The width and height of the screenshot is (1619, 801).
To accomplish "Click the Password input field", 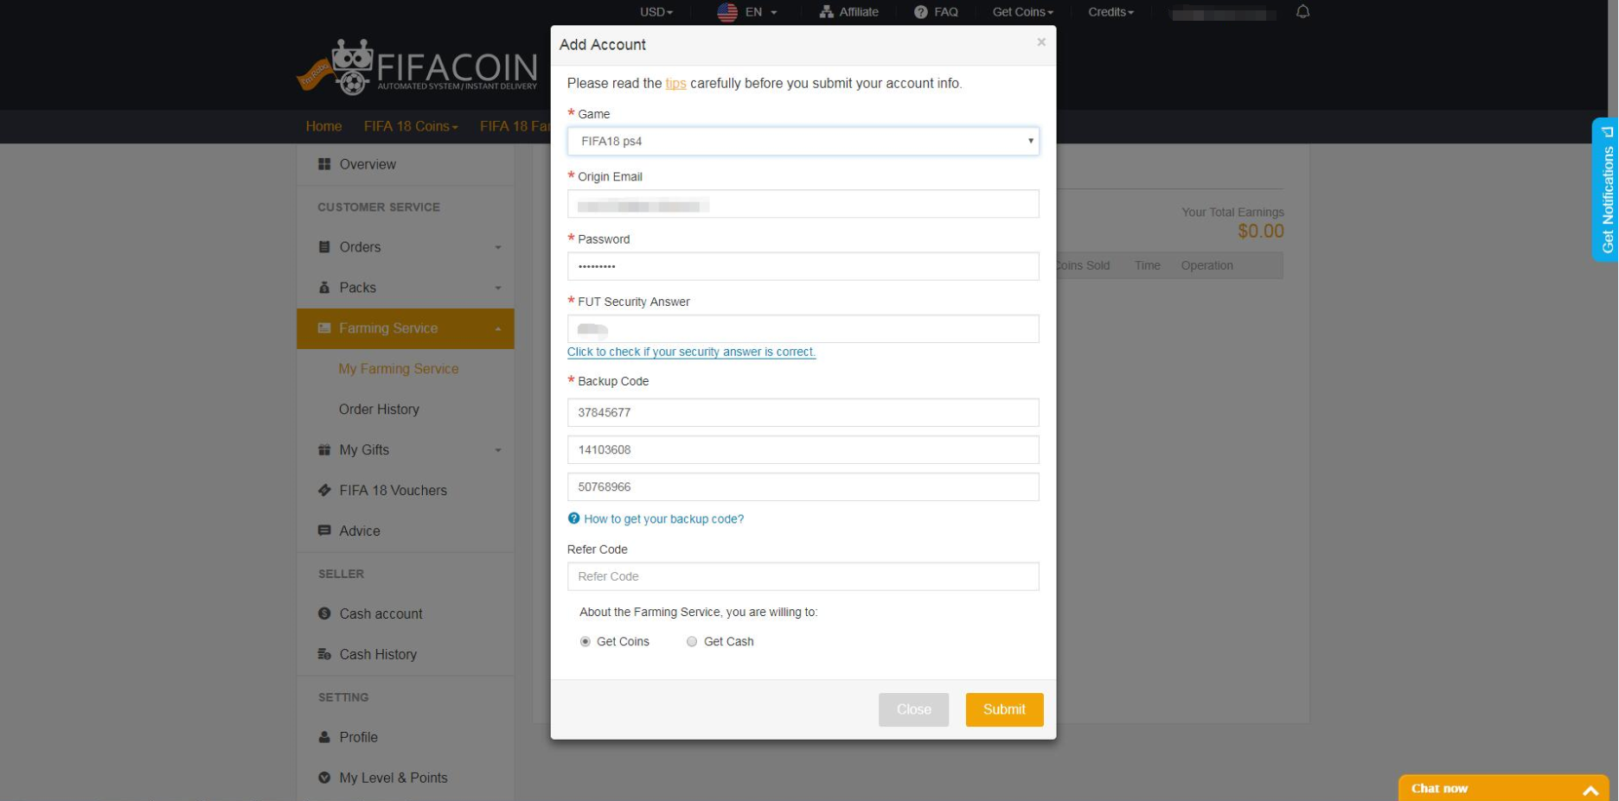I will pyautogui.click(x=803, y=266).
